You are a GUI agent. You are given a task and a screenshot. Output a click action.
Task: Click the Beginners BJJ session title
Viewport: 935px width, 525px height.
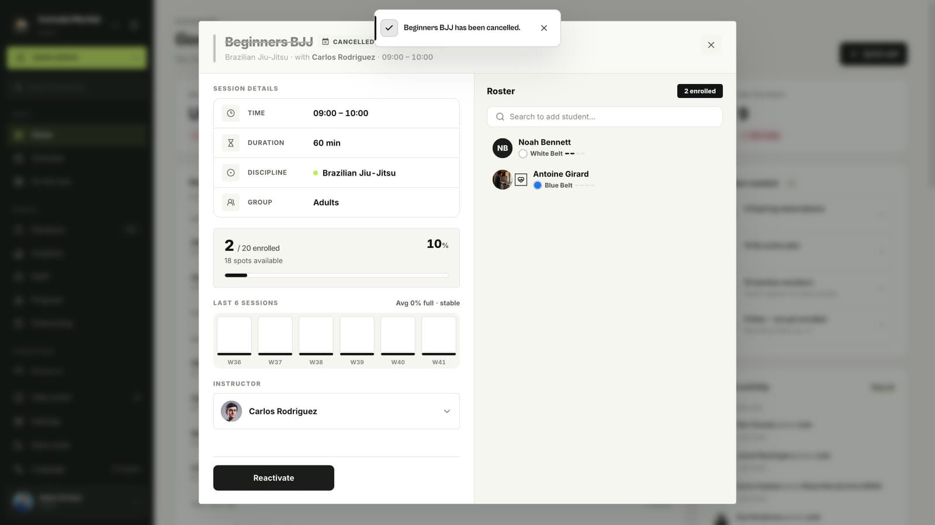[269, 42]
